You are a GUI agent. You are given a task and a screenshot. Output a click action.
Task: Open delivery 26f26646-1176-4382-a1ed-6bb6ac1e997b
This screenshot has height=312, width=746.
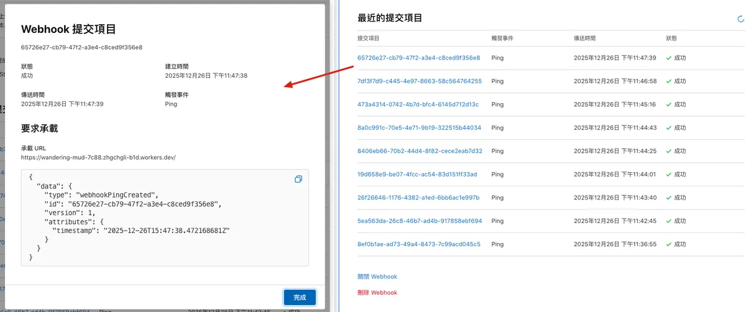[418, 198]
